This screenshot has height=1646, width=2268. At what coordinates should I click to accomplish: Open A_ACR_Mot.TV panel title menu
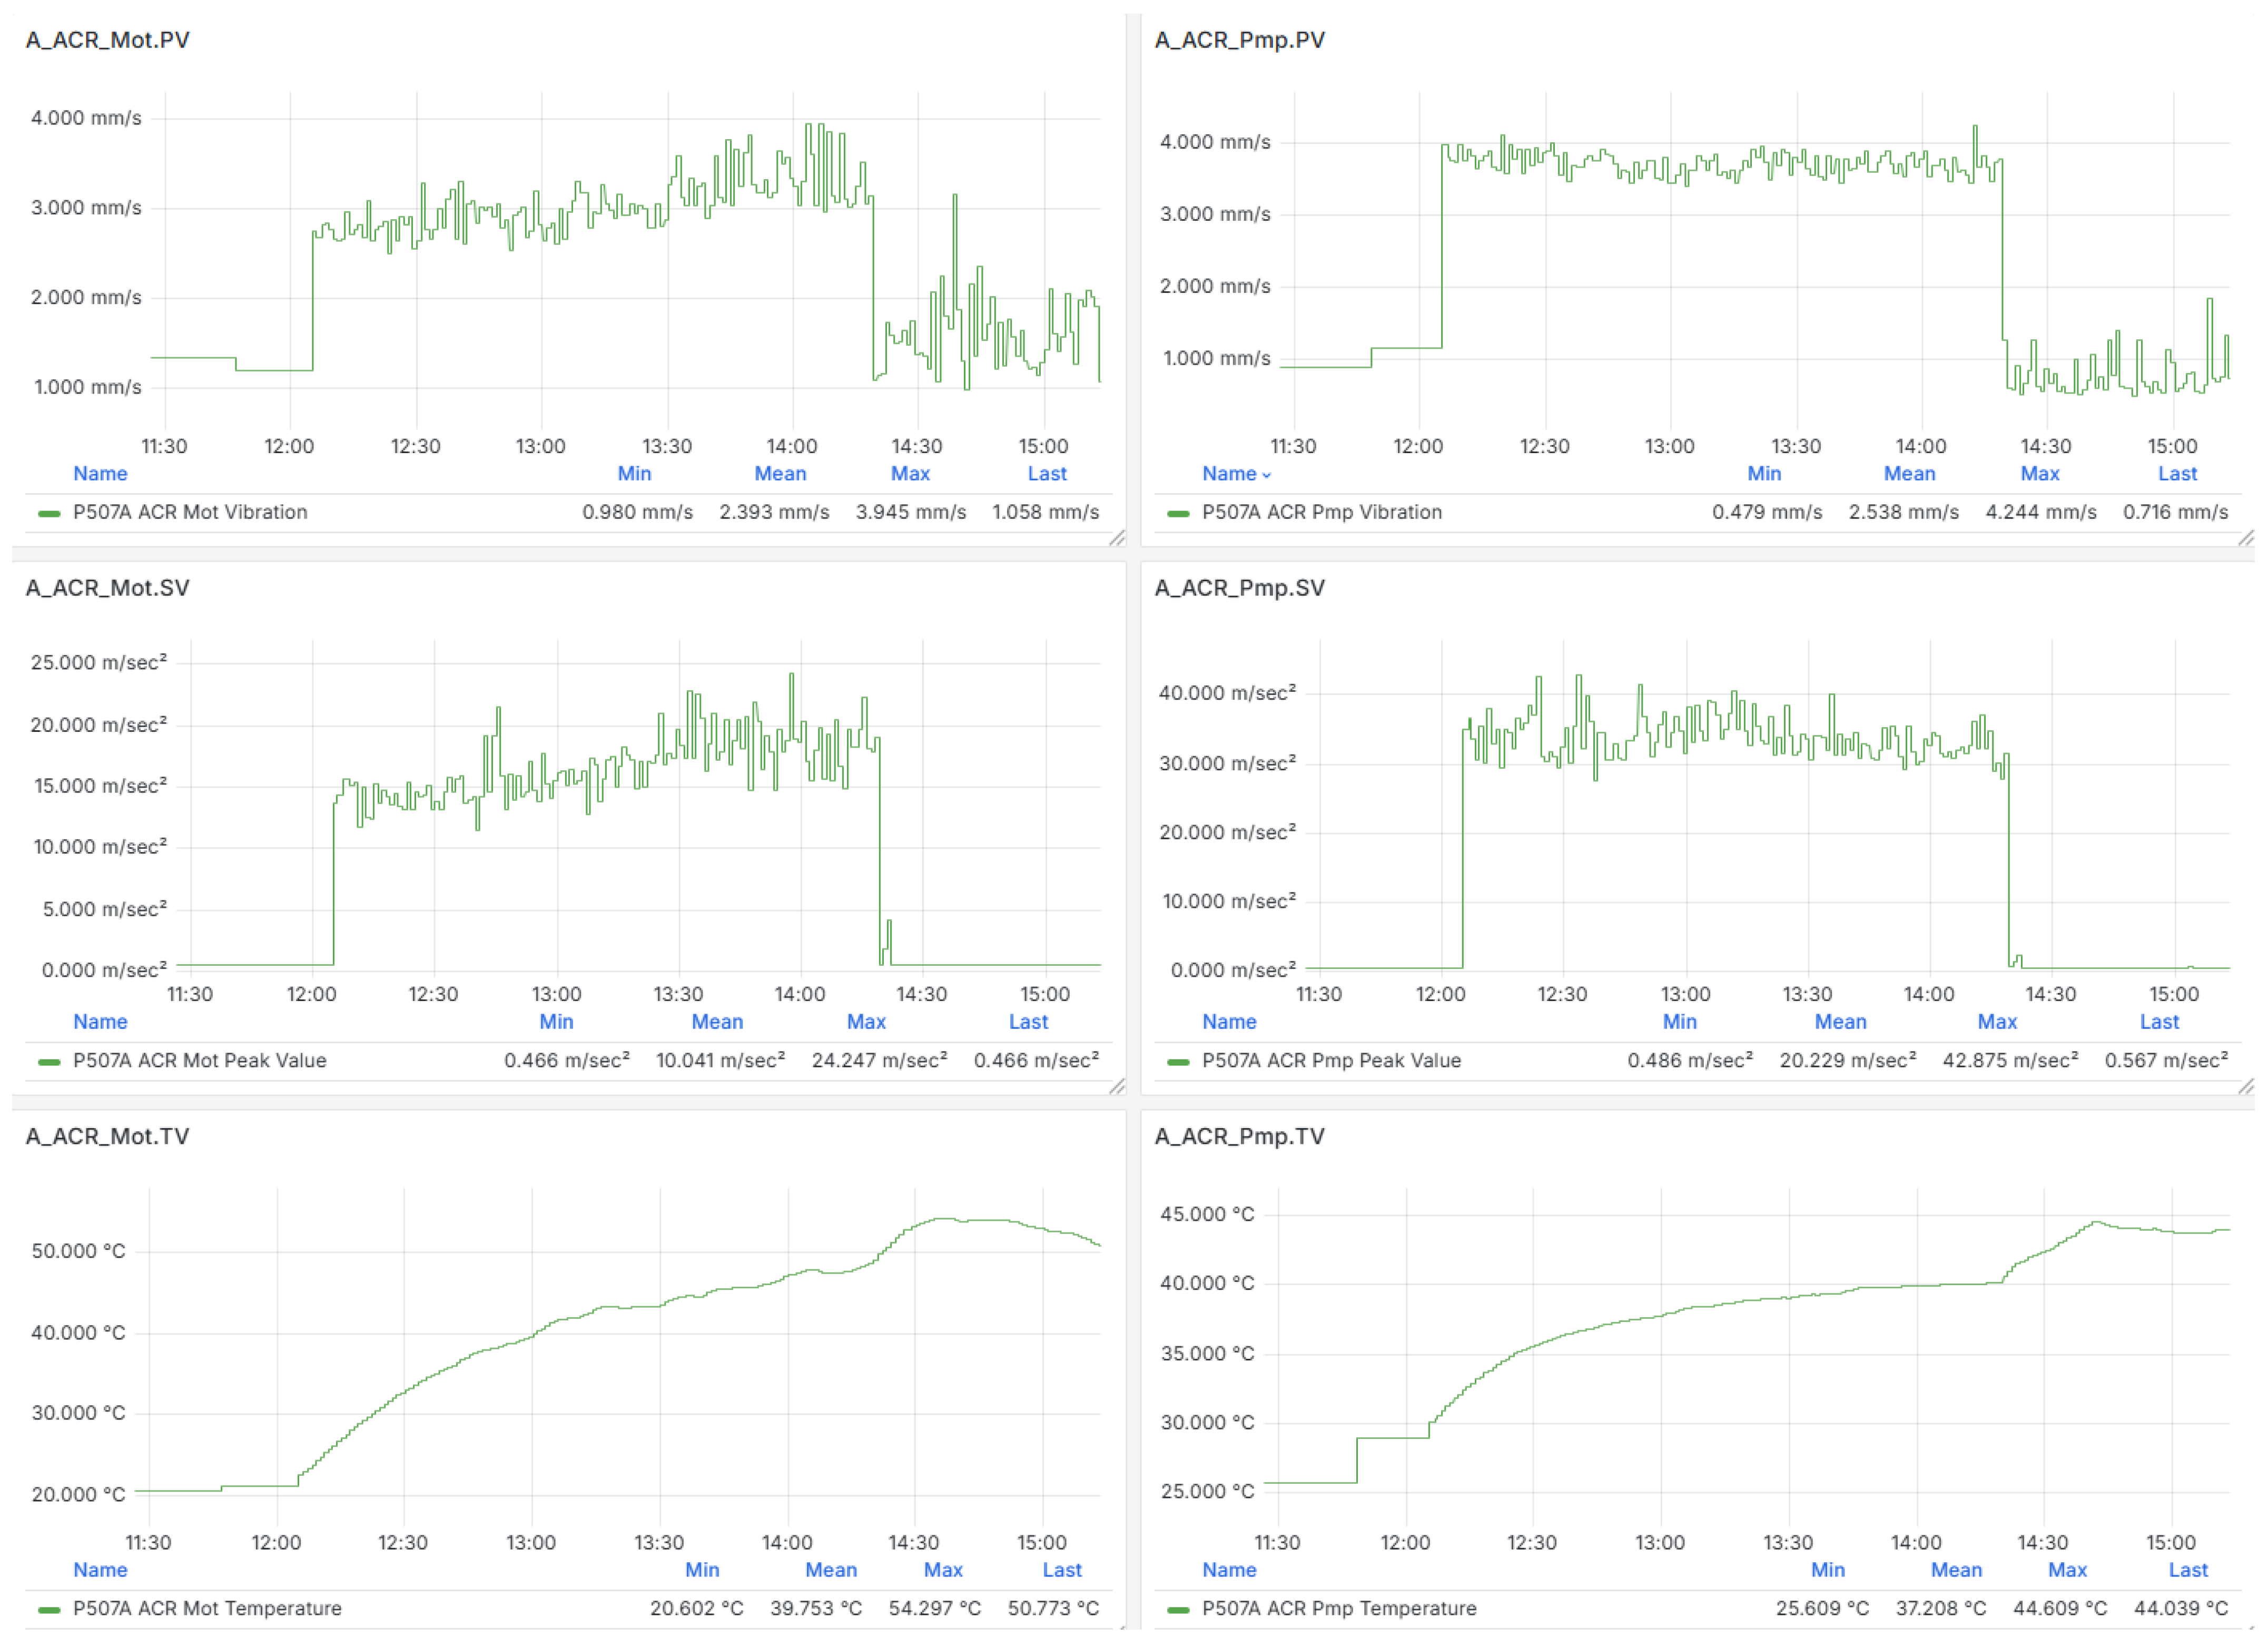[x=107, y=1136]
